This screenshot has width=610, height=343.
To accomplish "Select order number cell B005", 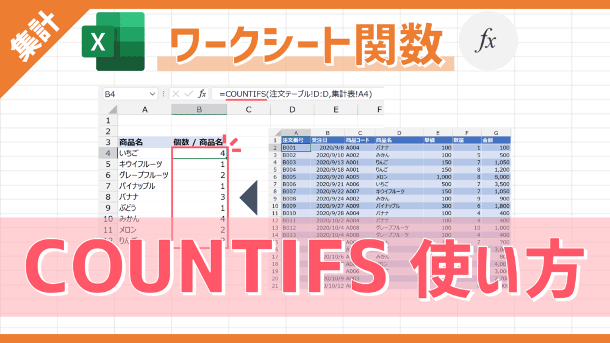I will pyautogui.click(x=296, y=177).
